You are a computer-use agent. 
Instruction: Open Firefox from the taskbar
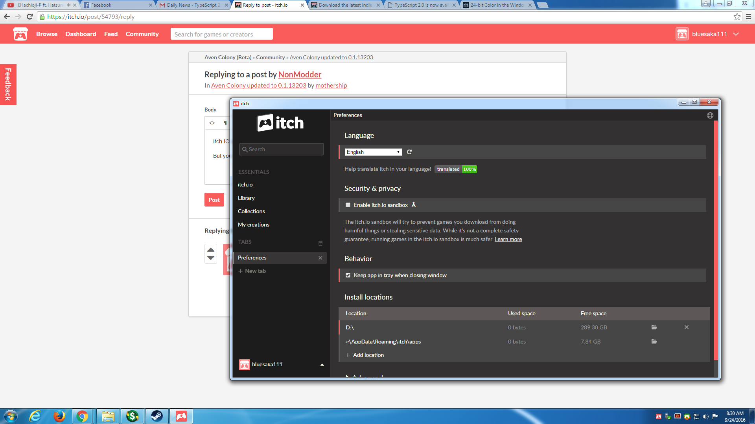(59, 416)
